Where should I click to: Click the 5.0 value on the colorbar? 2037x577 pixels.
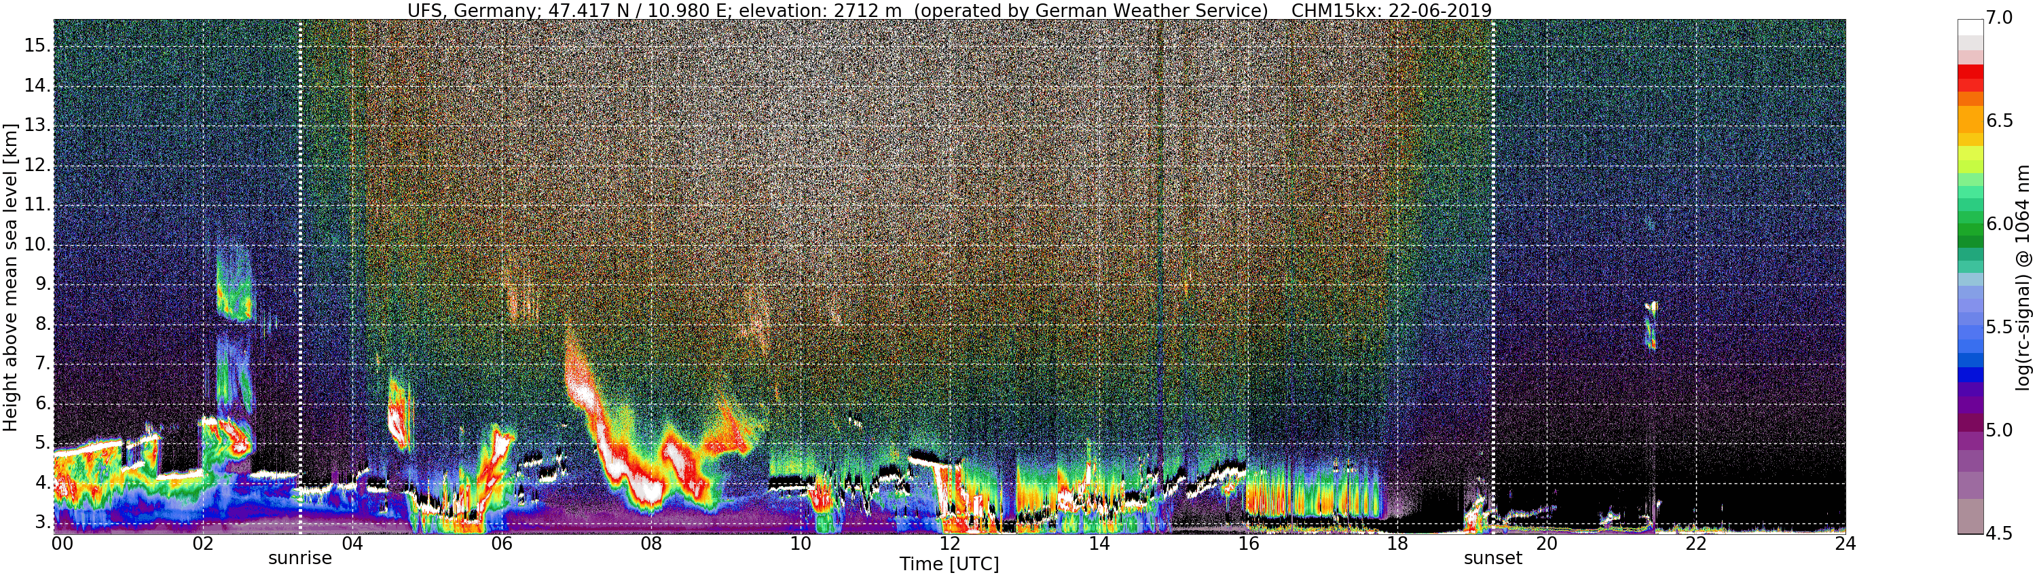(1999, 430)
